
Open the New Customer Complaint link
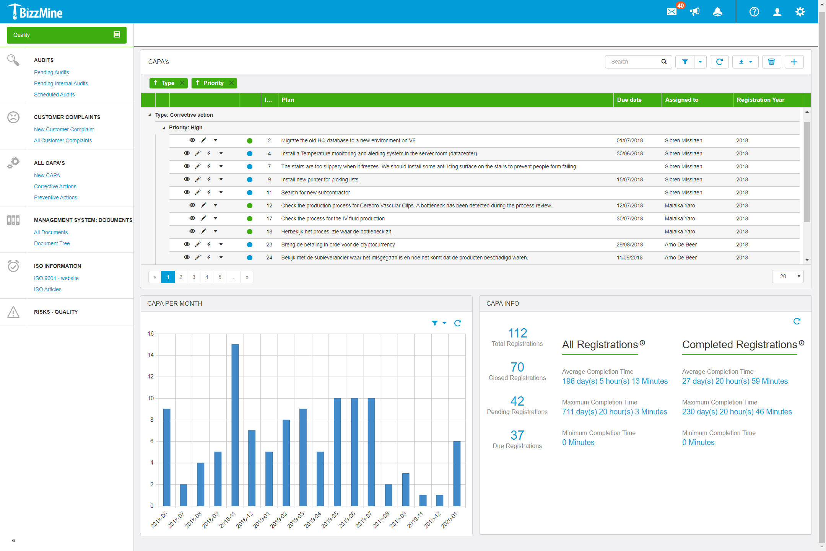tap(63, 129)
